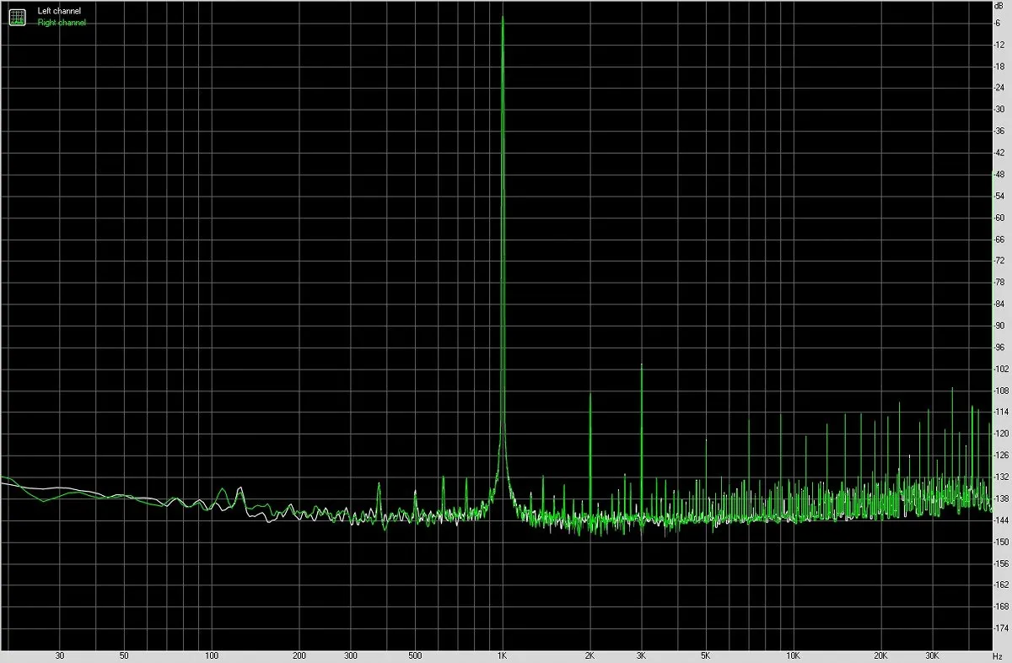Click the "dB" axis unit label
1012x663 pixels.
999,6
